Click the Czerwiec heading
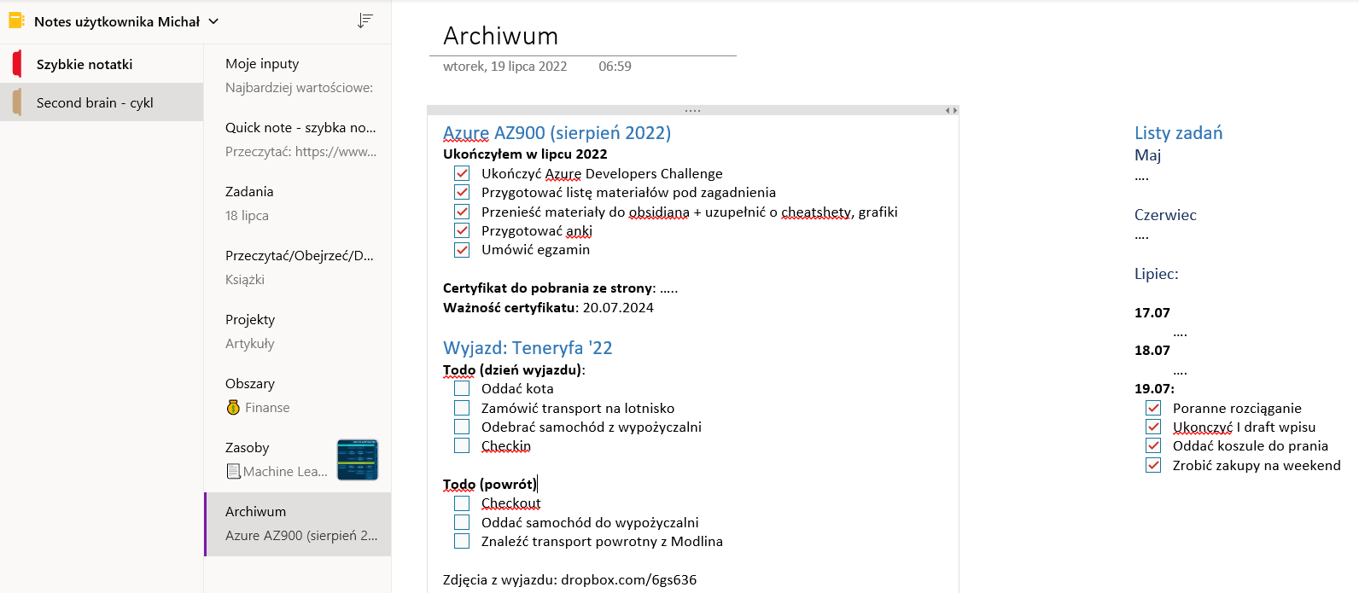 pyautogui.click(x=1165, y=215)
